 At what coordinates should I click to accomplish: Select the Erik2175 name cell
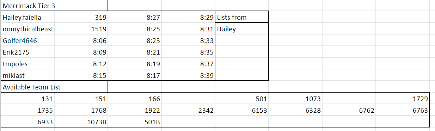[x=27, y=52]
